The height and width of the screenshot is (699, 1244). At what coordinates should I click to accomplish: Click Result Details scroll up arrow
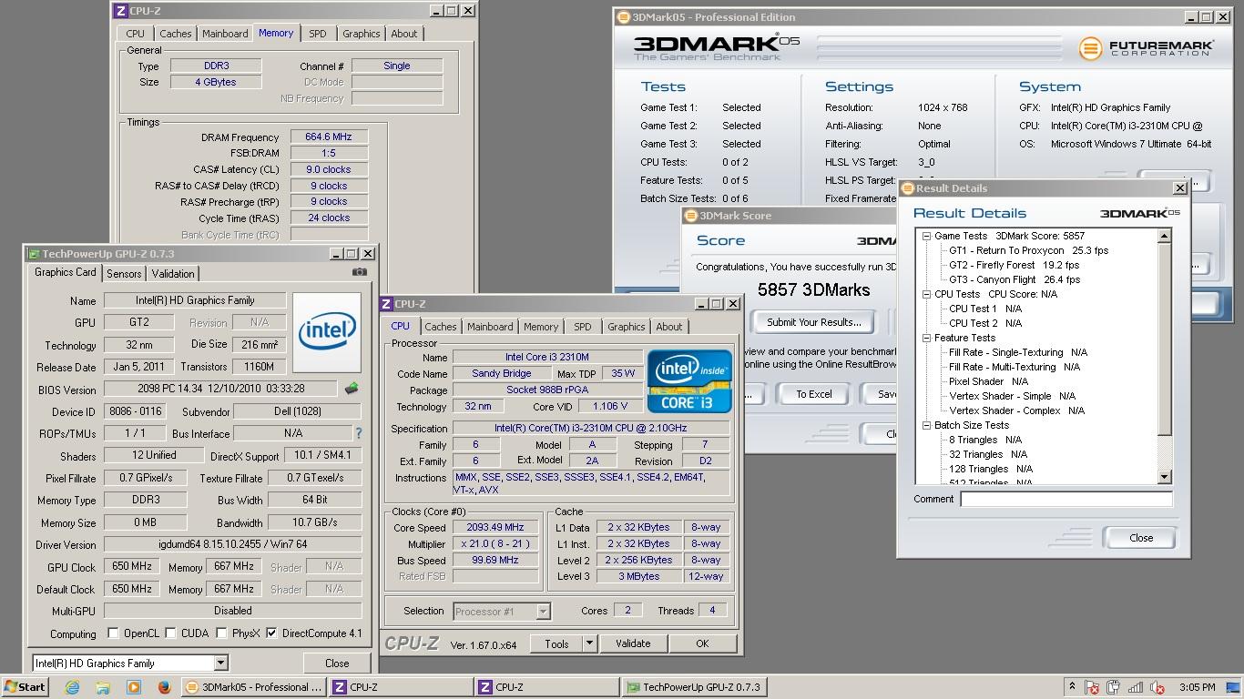[x=1164, y=236]
